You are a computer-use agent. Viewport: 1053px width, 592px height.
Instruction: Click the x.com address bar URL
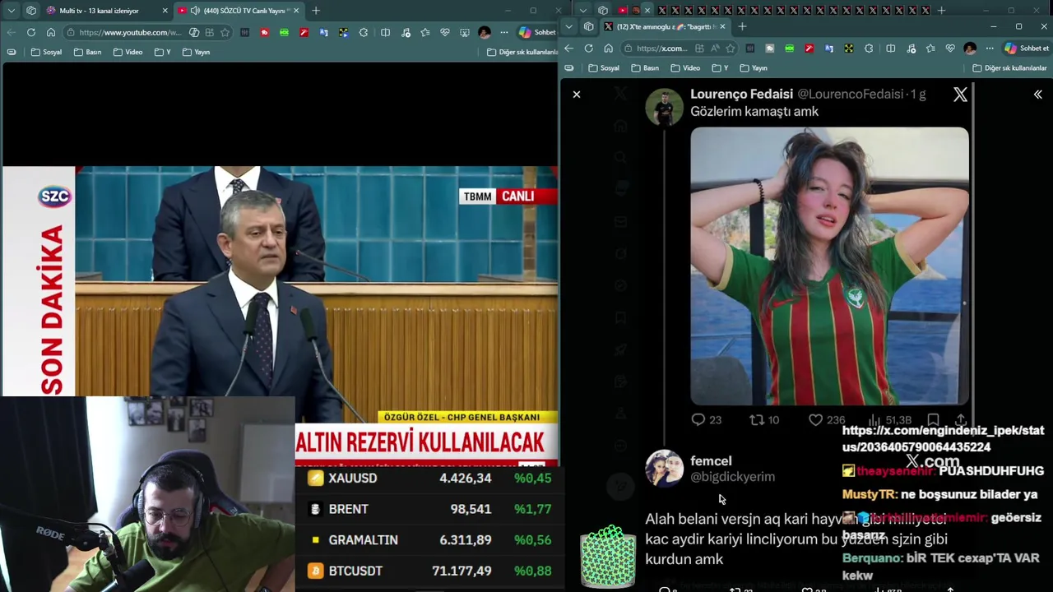[x=661, y=49]
